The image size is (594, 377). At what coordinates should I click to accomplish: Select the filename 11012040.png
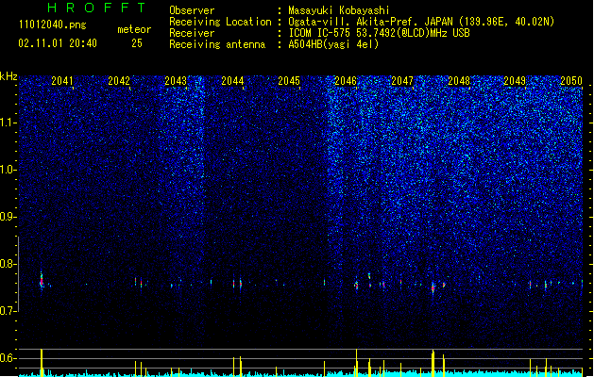click(53, 25)
